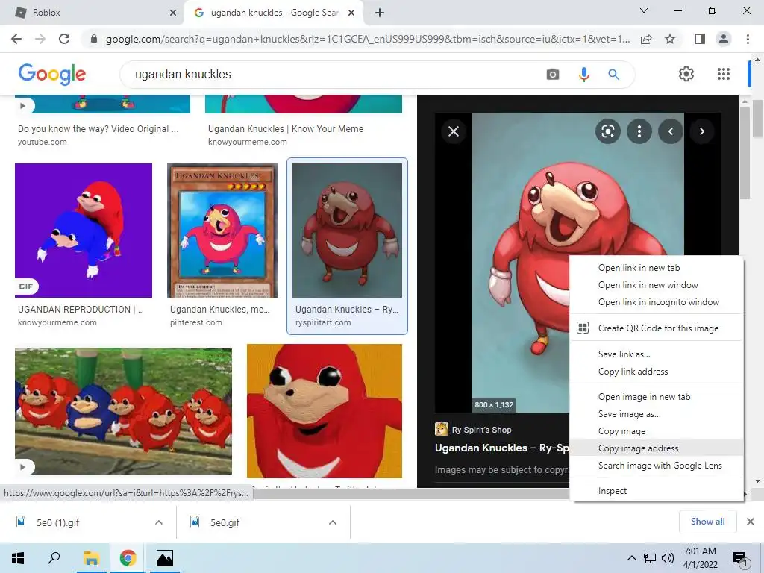Click the Google logo

pos(51,75)
